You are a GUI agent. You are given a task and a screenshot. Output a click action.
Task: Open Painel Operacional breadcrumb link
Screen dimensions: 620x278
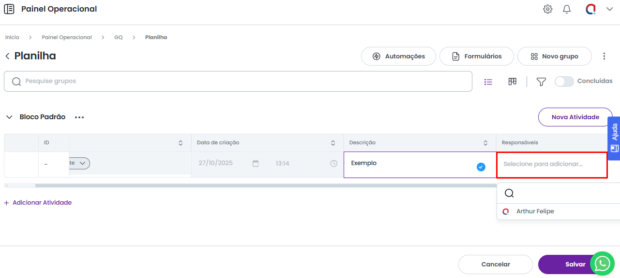click(x=67, y=37)
